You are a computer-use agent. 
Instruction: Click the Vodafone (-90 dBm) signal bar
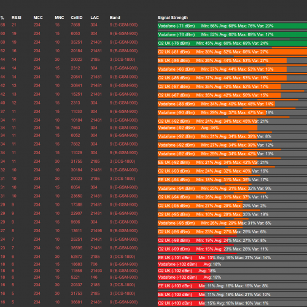pyautogui.click(x=212, y=112)
